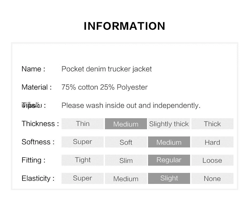
Task: Click the INFORMATION heading
Action: [125, 26]
